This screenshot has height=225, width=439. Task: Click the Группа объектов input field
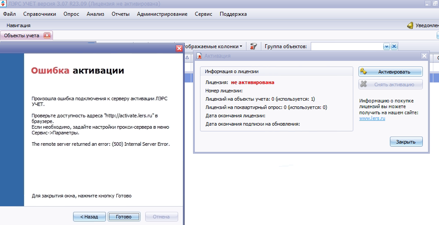(x=347, y=46)
